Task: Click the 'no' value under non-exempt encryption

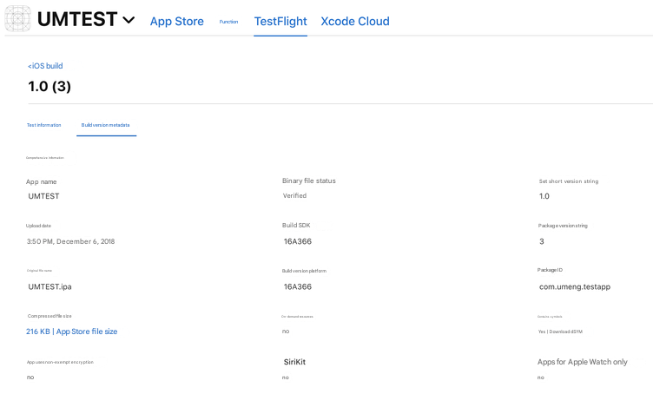Action: coord(30,378)
